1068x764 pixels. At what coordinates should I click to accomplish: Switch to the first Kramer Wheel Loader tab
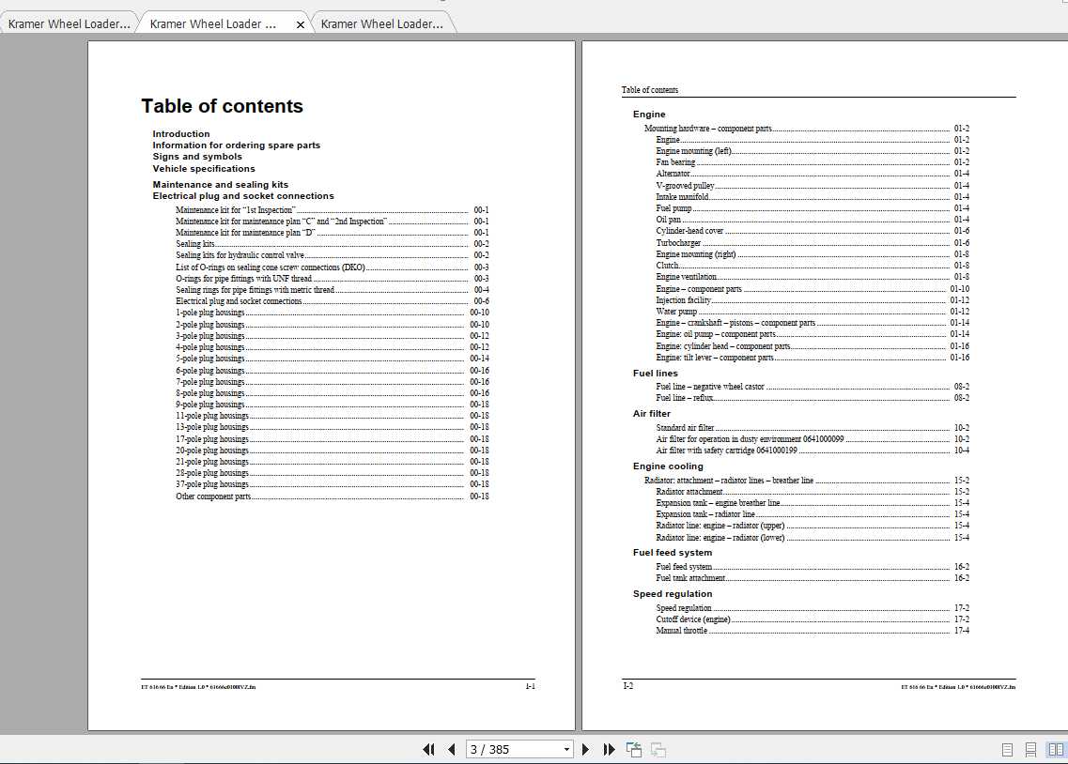click(69, 23)
